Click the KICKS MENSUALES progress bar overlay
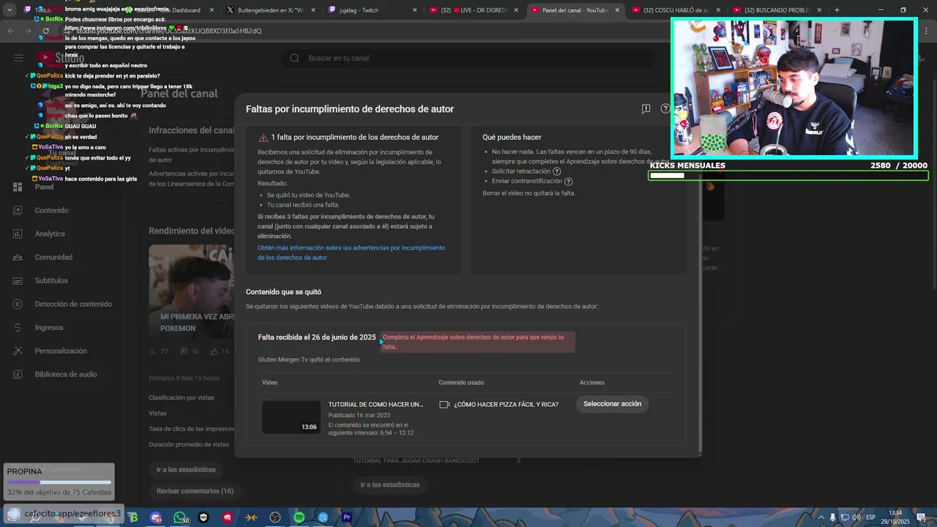The width and height of the screenshot is (937, 527). click(x=788, y=176)
